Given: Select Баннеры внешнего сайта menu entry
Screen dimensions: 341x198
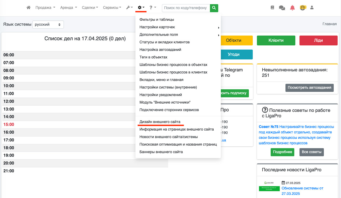Looking at the screenshot, I should (161, 152).
